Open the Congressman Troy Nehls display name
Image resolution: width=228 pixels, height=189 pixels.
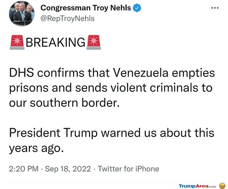86,8
